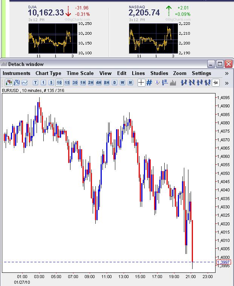Toggle the chart grid (# icon)
This screenshot has height=286, width=234.
(149, 83)
